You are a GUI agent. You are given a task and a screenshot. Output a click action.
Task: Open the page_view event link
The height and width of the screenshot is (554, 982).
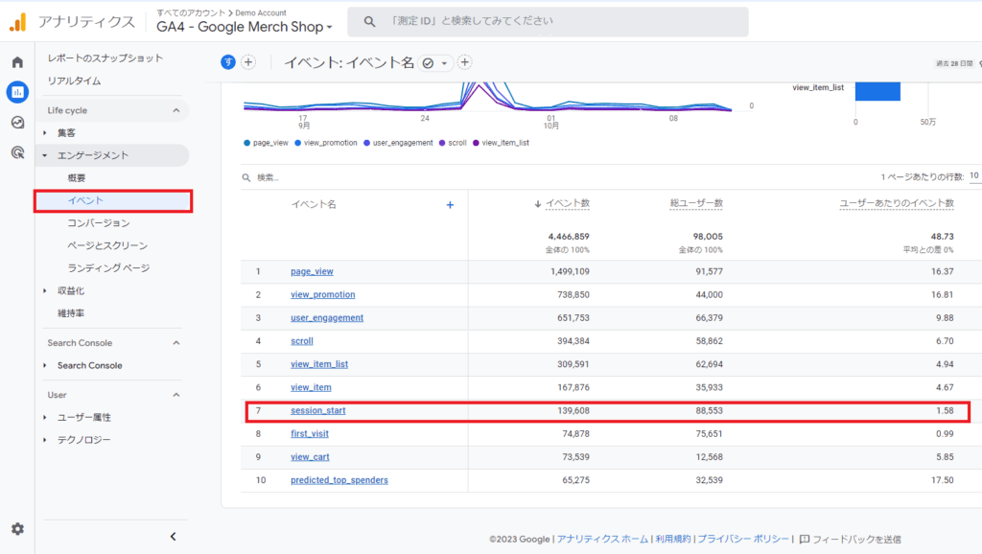[x=312, y=271]
